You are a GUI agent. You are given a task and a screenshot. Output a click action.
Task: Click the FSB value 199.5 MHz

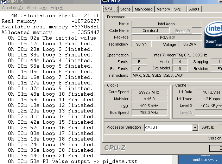pos(150,106)
